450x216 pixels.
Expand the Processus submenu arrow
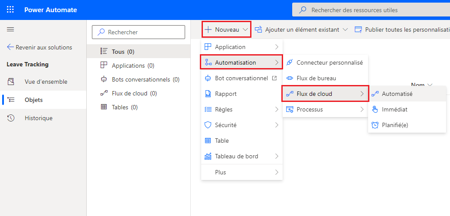pyautogui.click(x=362, y=109)
